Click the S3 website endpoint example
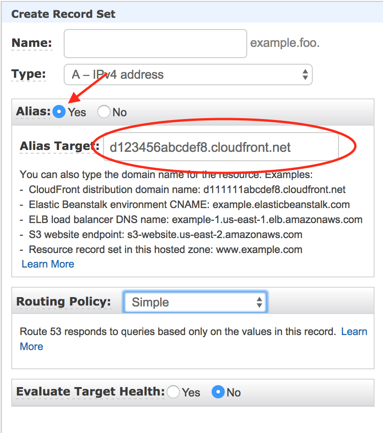 coord(166,234)
